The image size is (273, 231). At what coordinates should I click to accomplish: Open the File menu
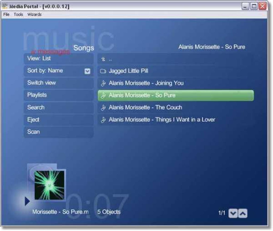click(6, 14)
